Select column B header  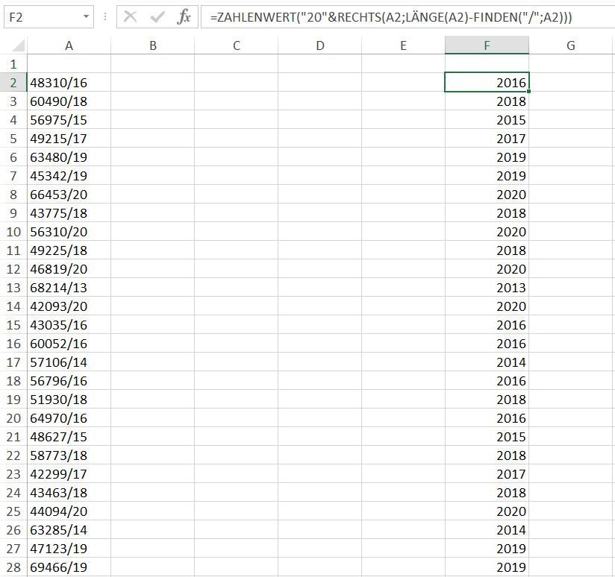(152, 45)
